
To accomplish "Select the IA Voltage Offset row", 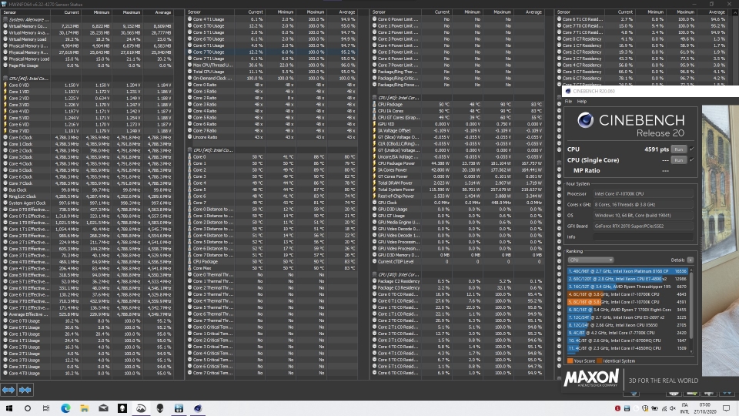I will pyautogui.click(x=456, y=131).
